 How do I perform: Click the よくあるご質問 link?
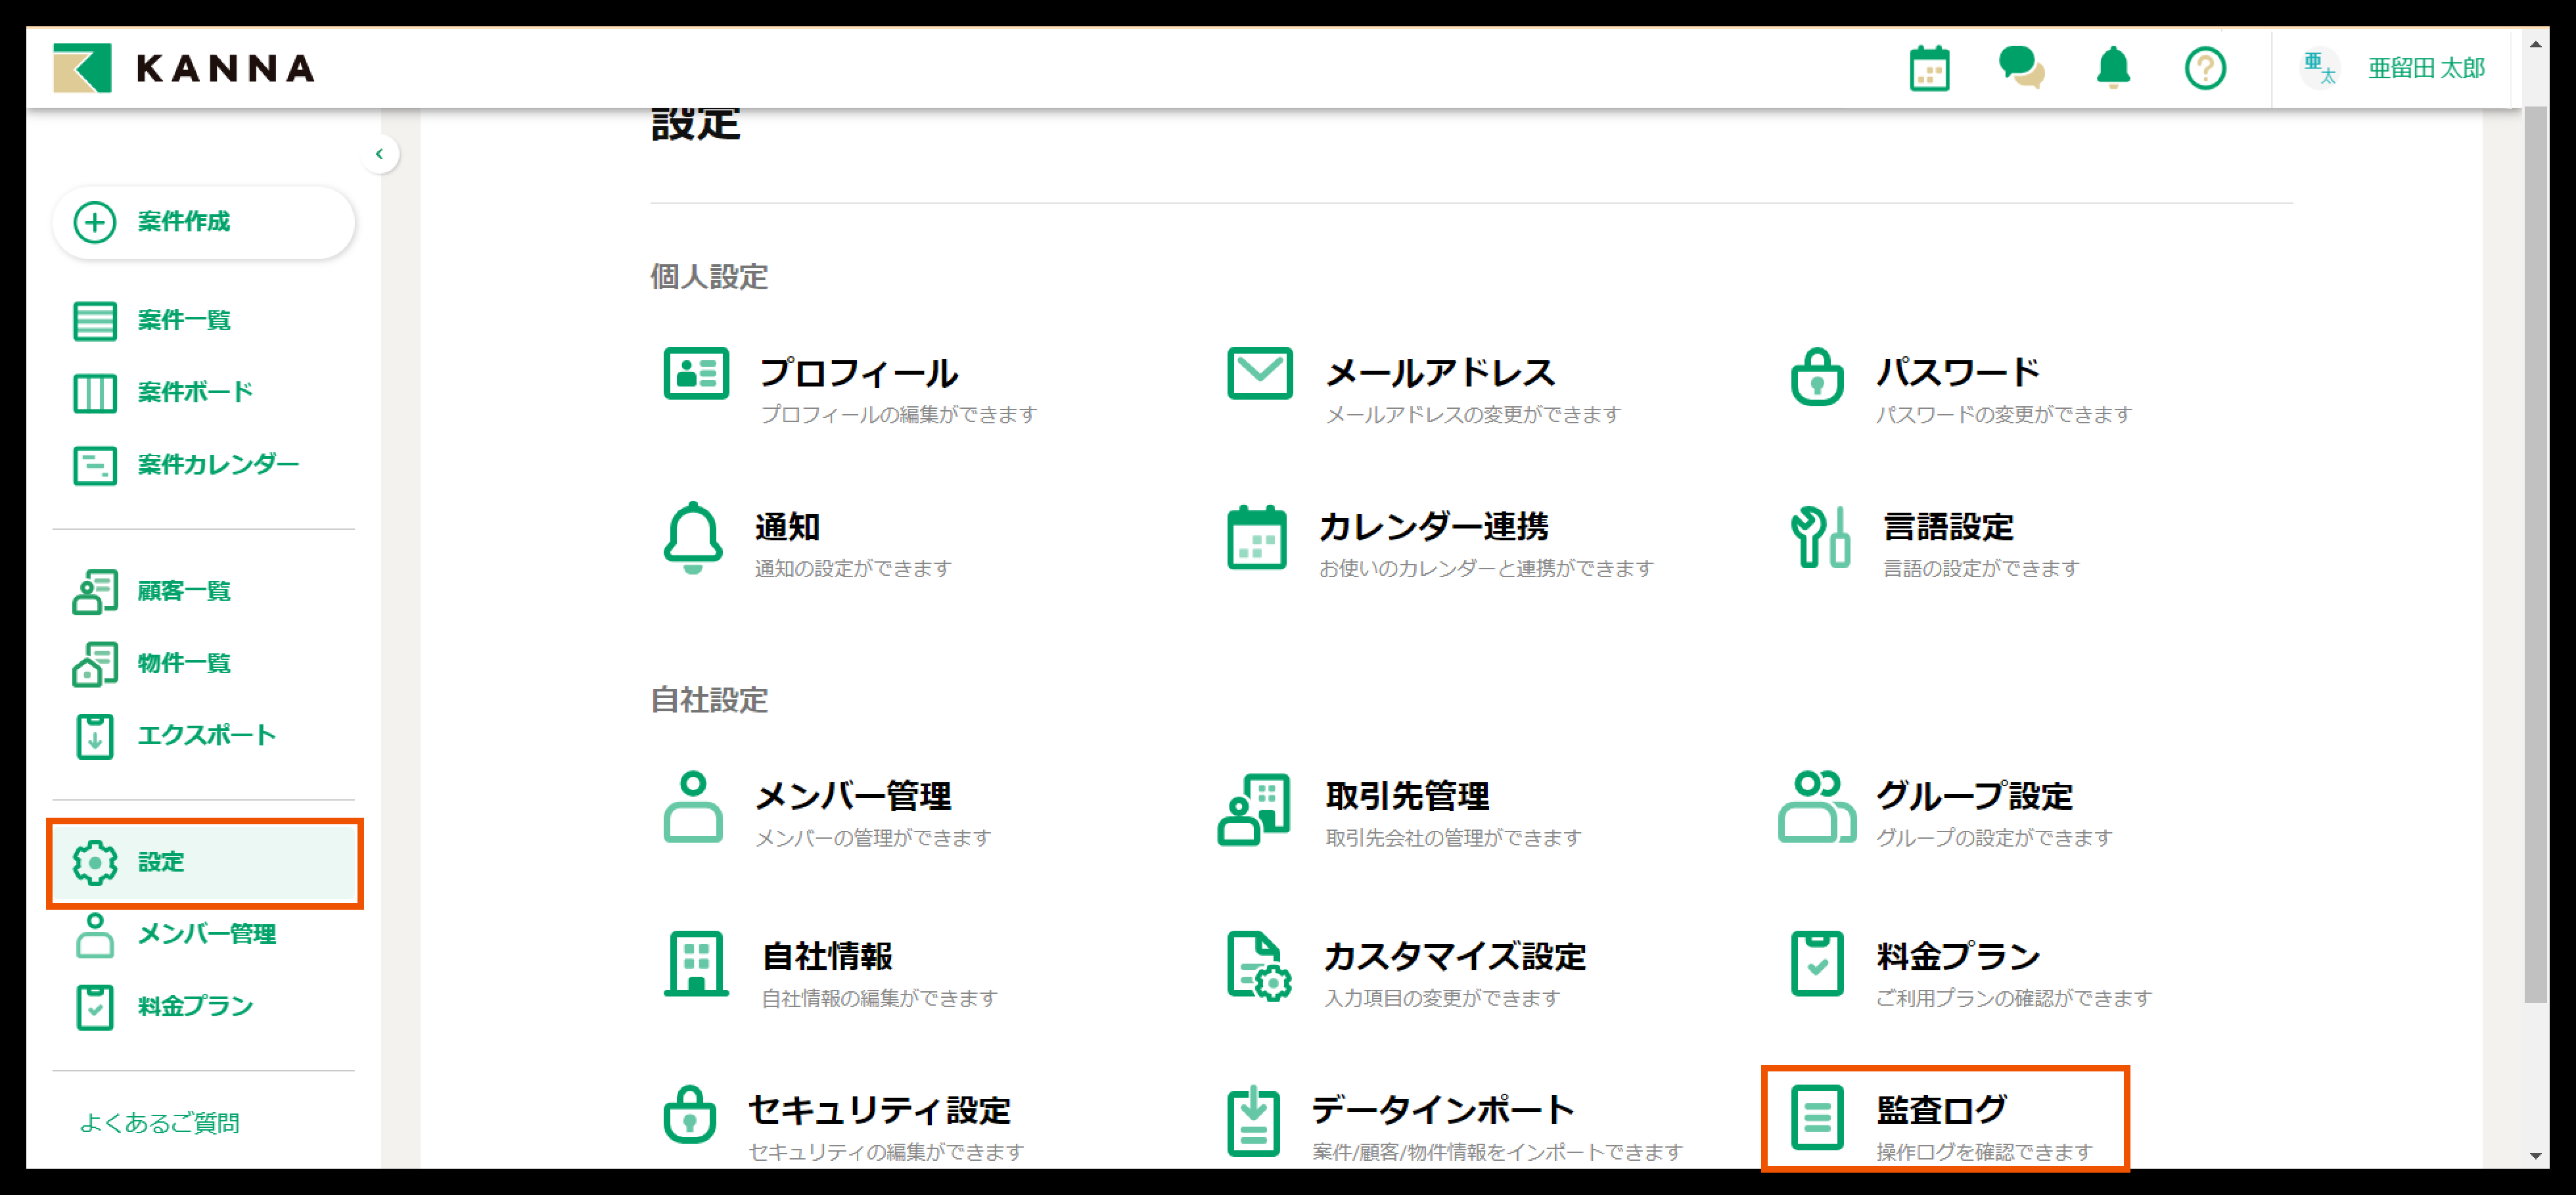click(x=159, y=1123)
